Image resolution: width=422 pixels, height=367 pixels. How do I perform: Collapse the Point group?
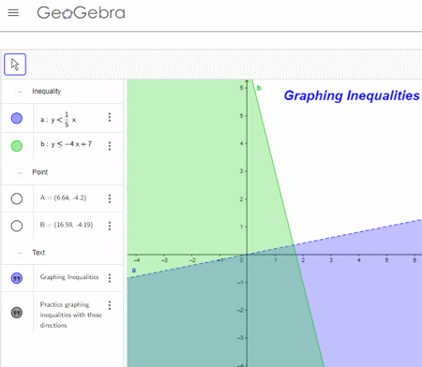tap(20, 172)
